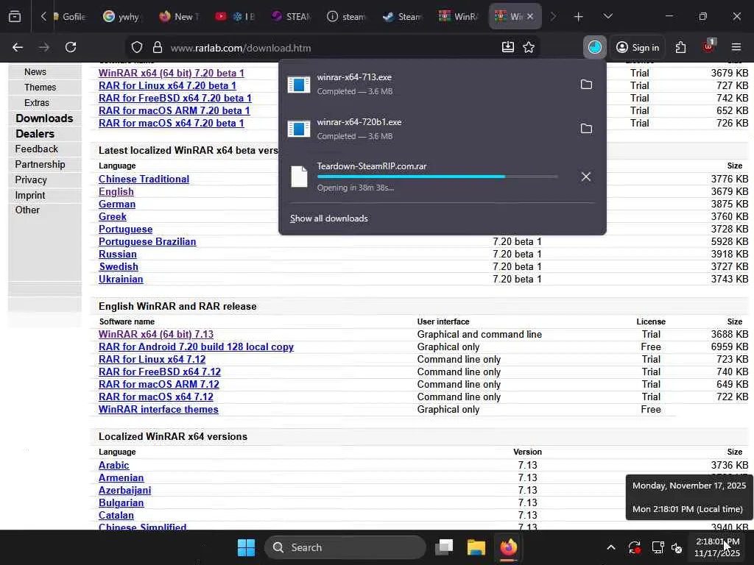The width and height of the screenshot is (754, 565).
Task: Reload the current page
Action: tap(71, 47)
